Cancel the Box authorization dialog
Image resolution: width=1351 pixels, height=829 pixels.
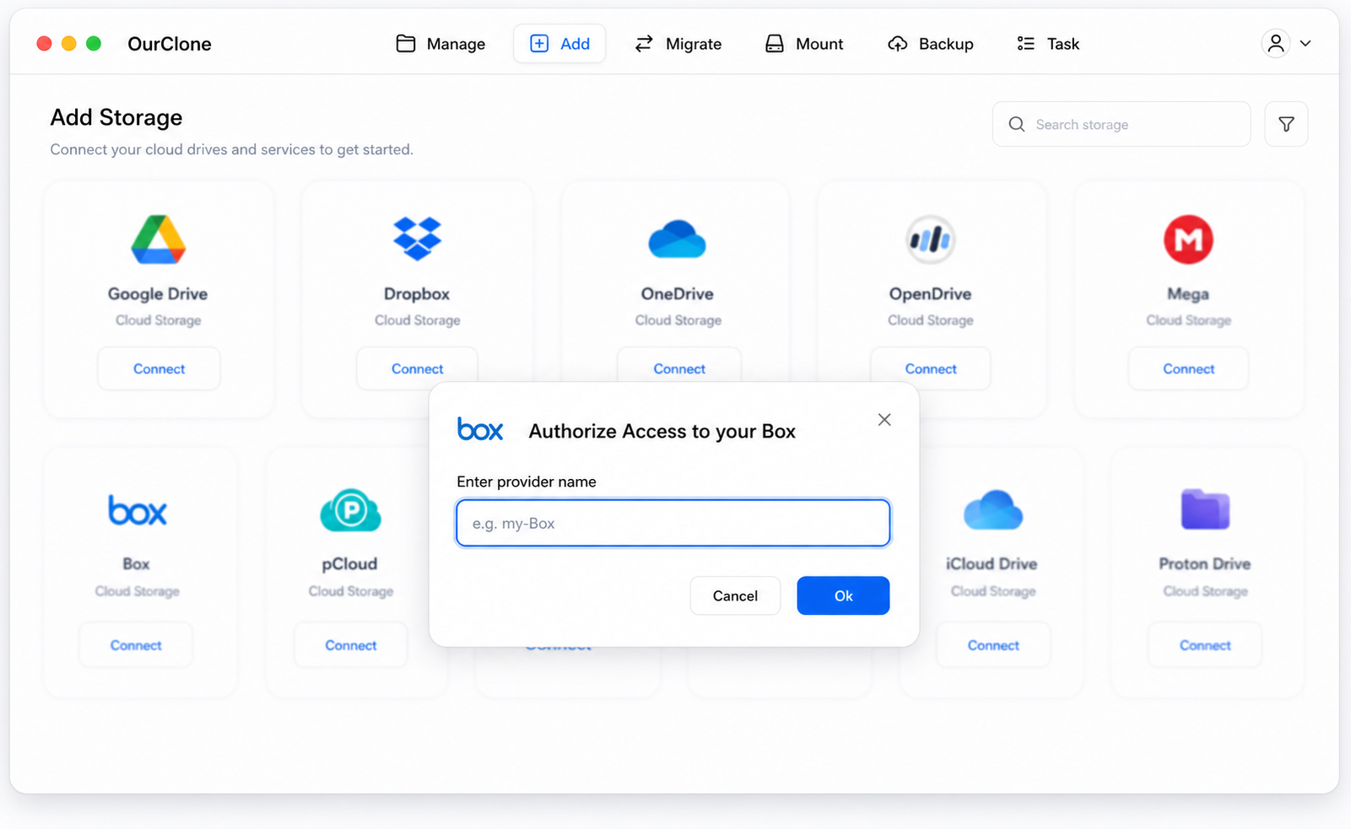[735, 595]
